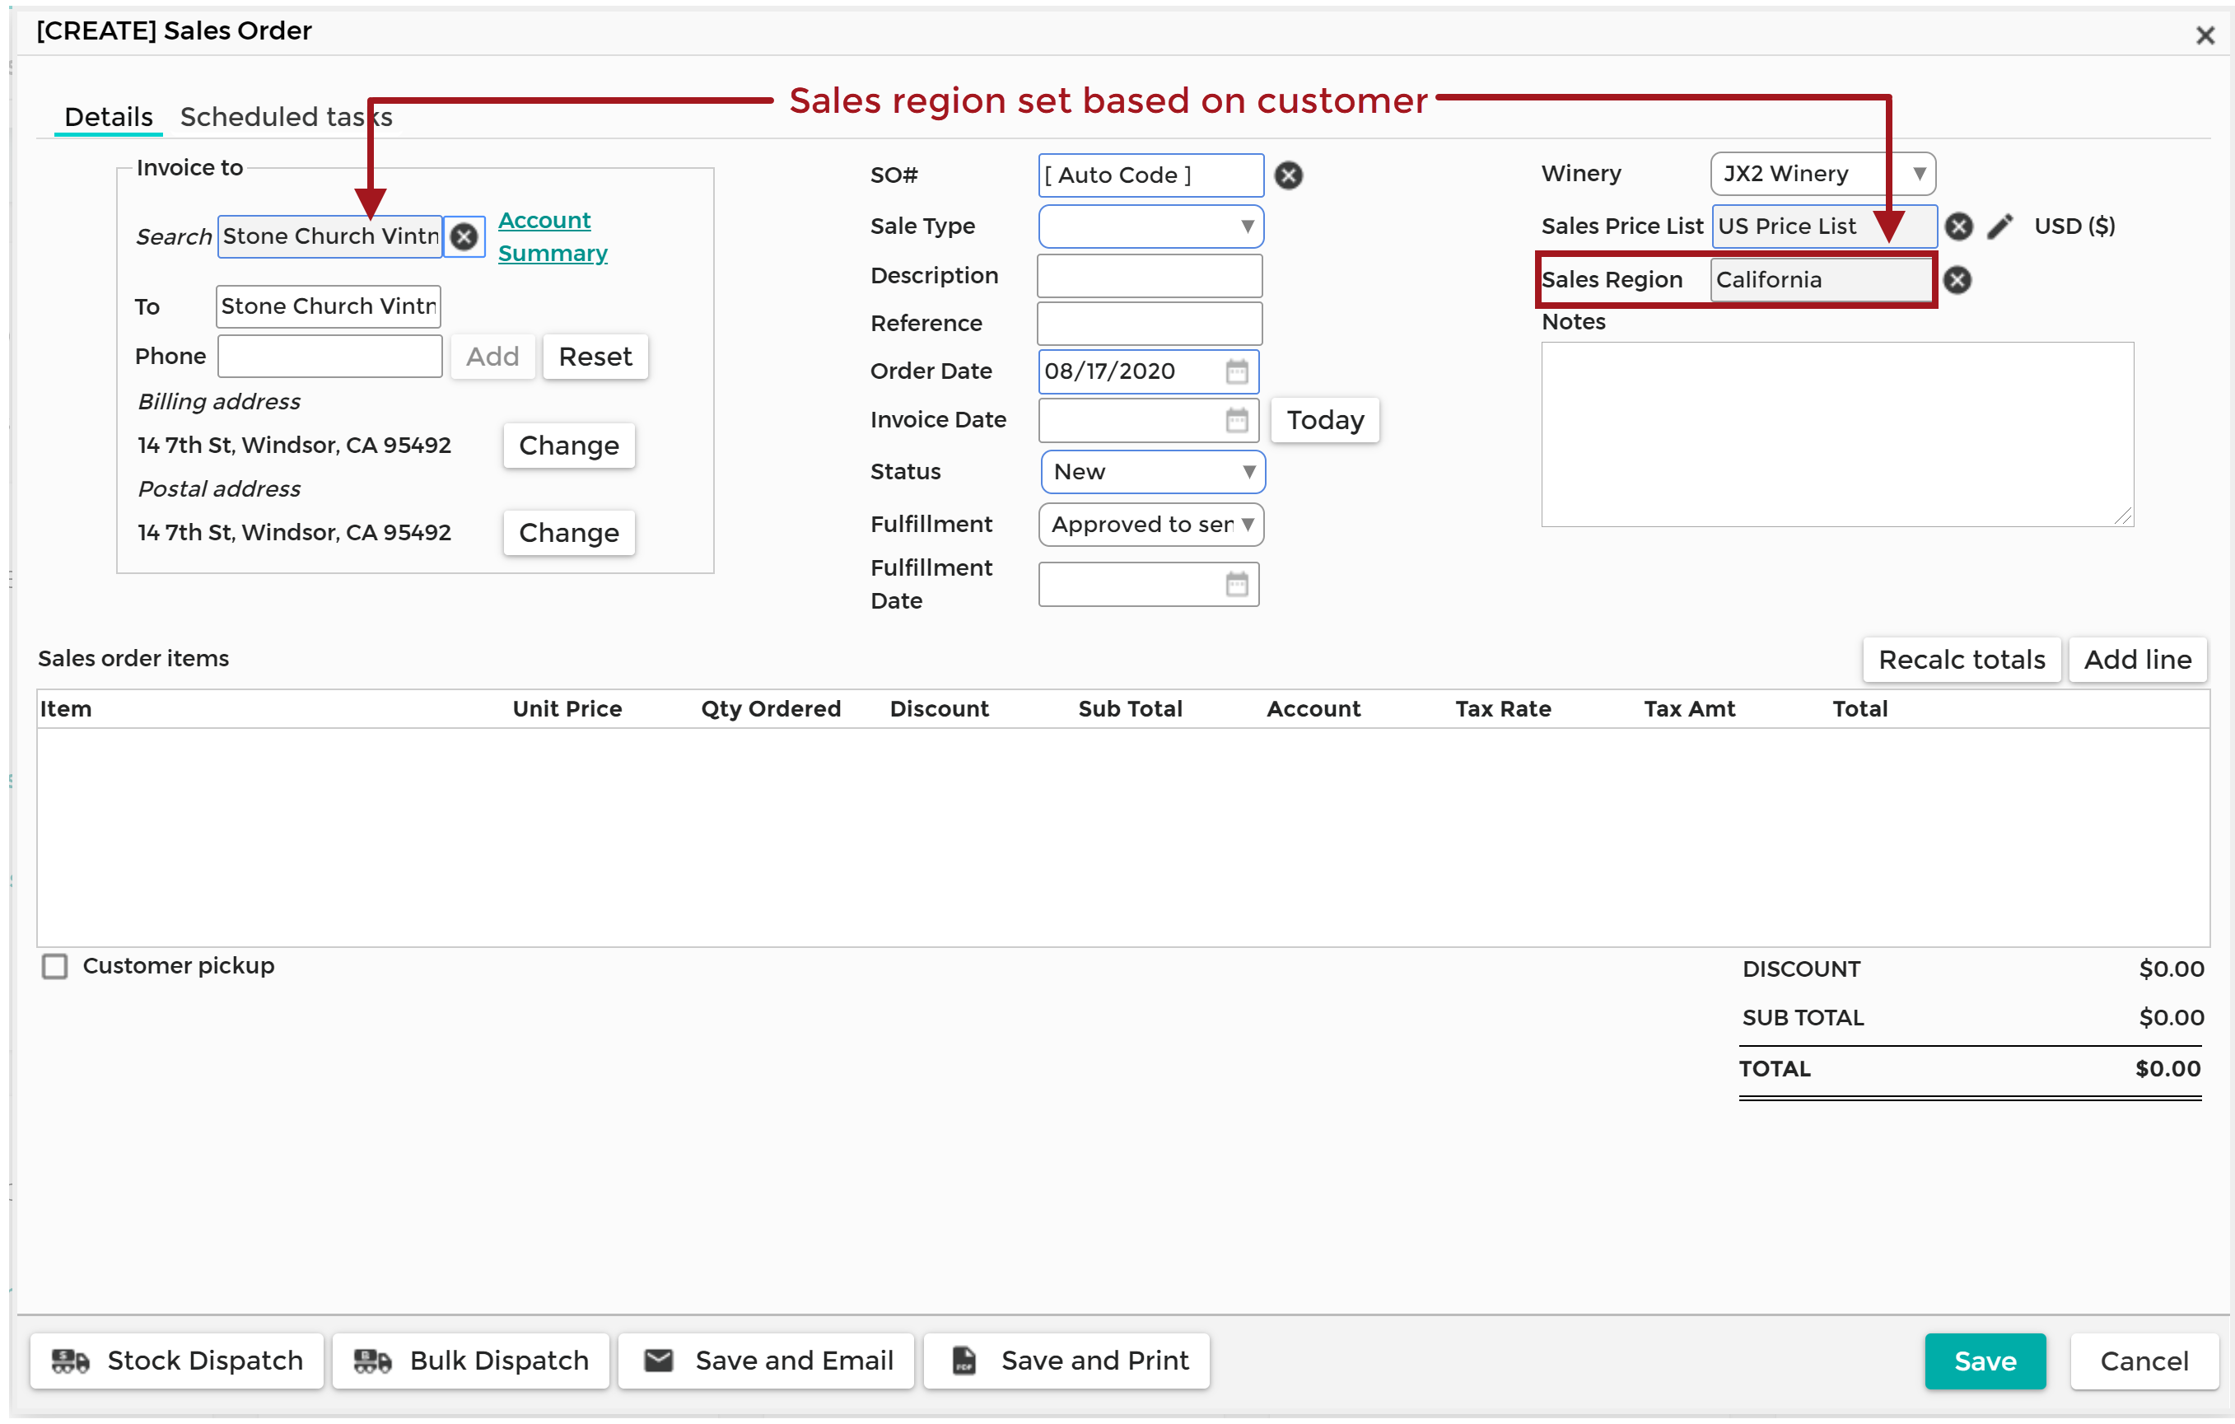Screen dimensions: 2235x1424
Task: Click Save and Email
Action: click(767, 1361)
